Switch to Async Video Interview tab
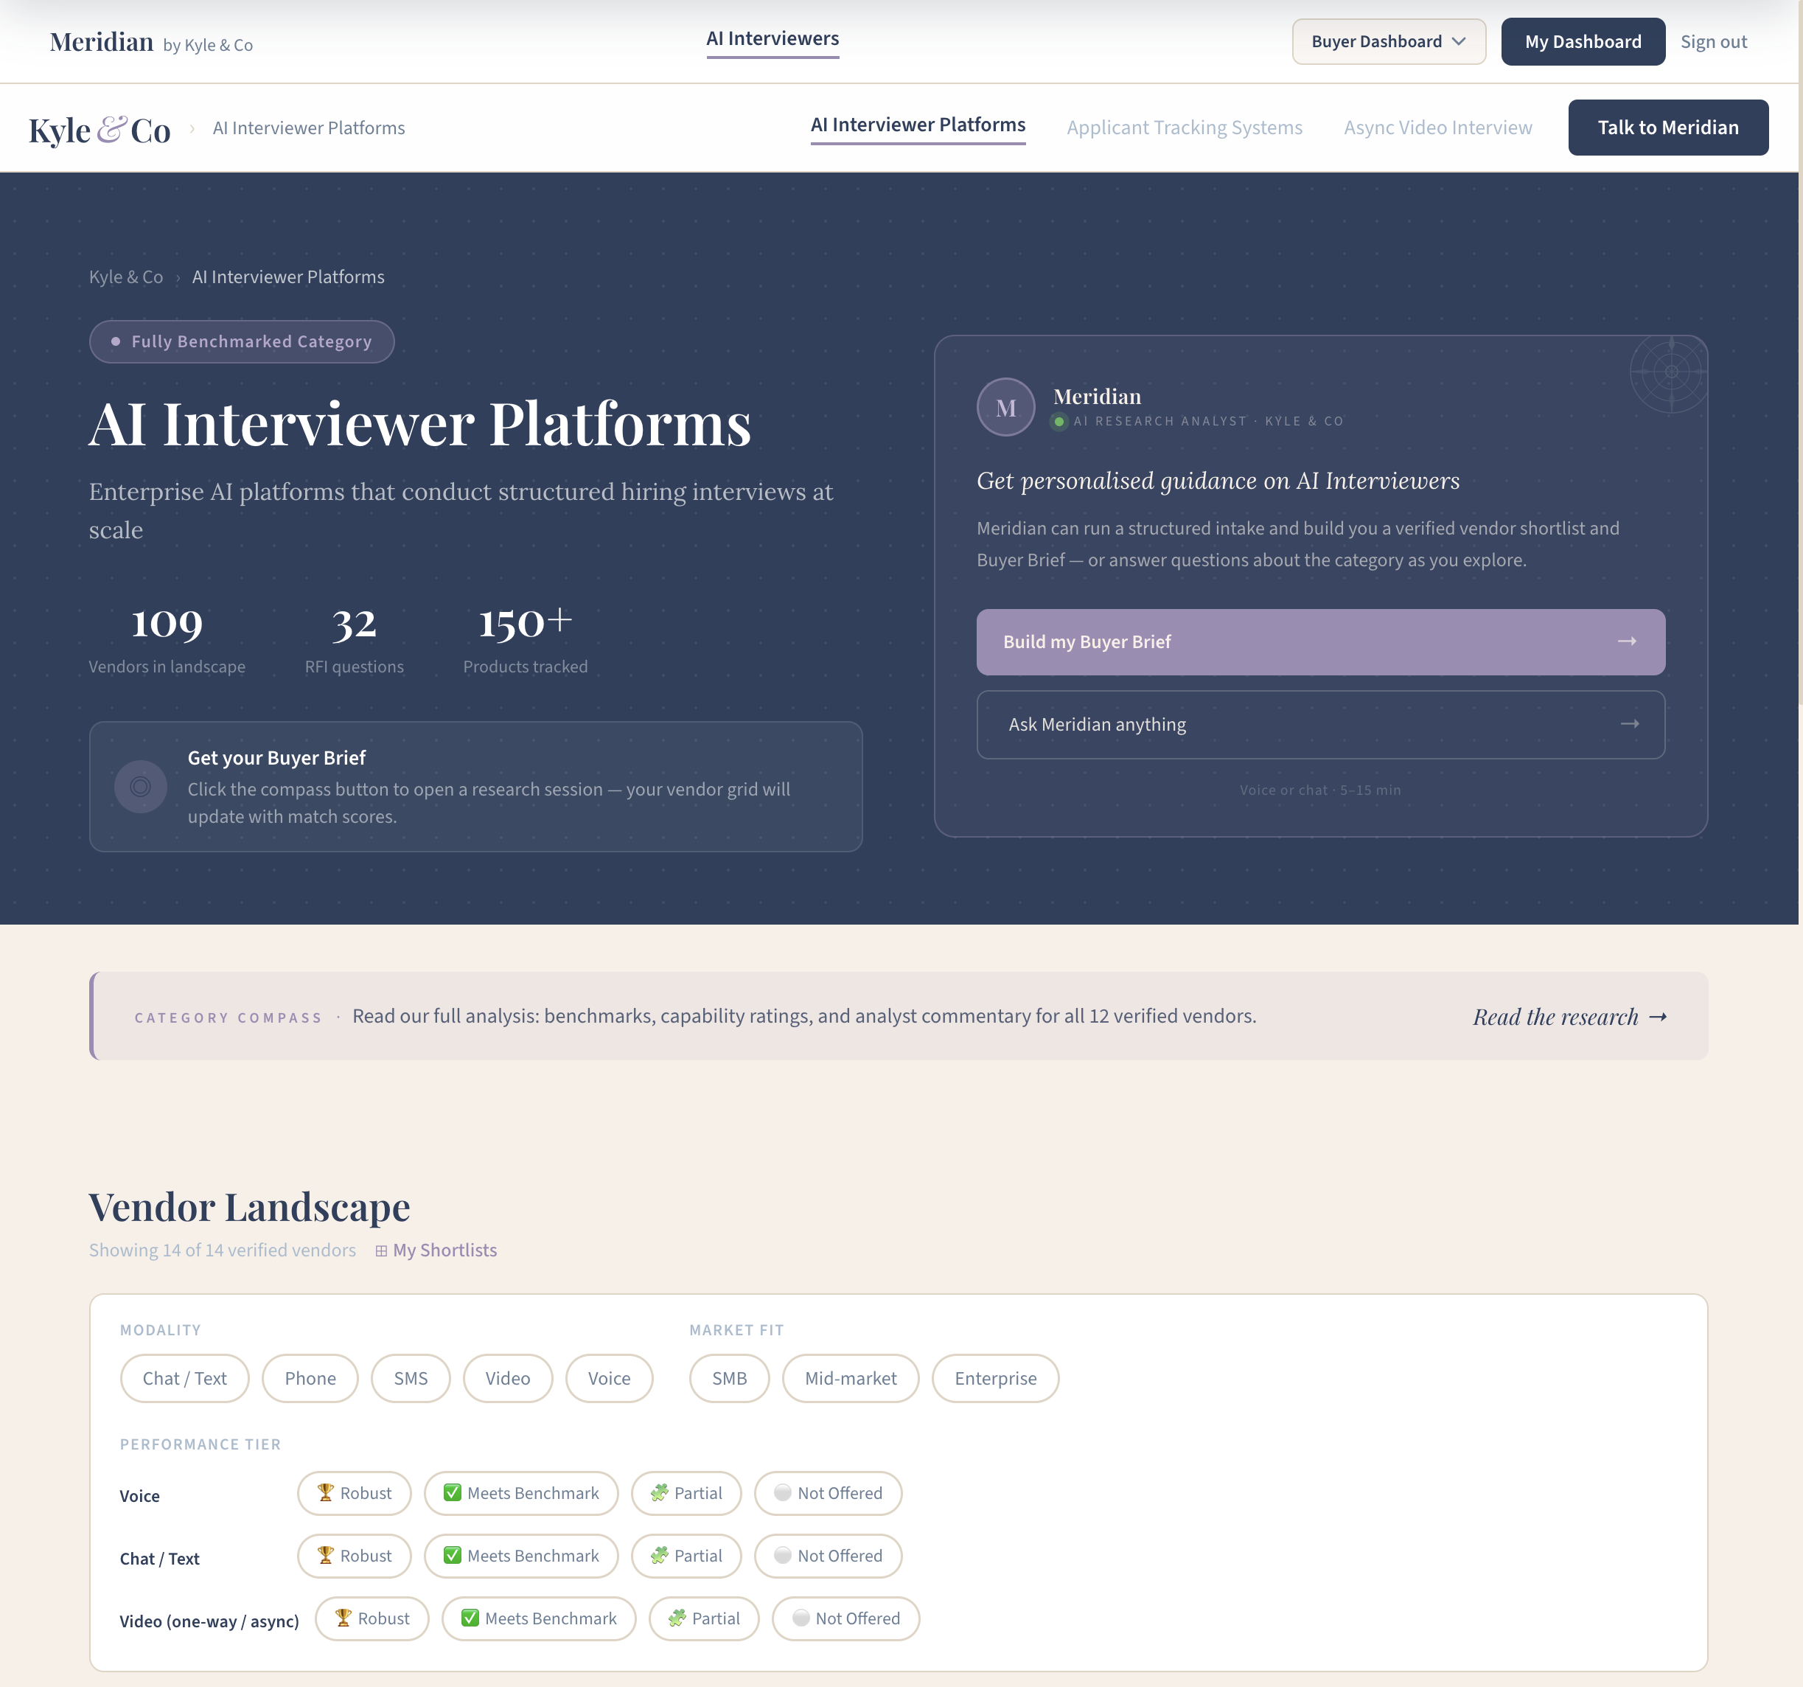Viewport: 1803px width, 1687px height. point(1437,128)
